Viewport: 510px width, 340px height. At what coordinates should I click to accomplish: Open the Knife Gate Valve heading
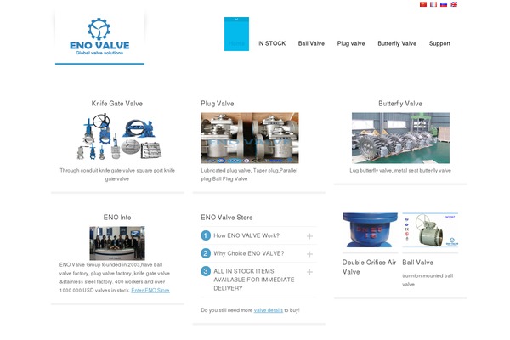117,104
